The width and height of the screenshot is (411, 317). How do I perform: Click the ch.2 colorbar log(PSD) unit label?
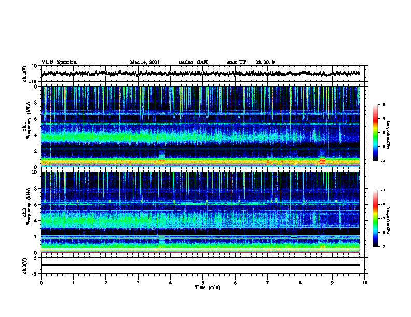389,220
